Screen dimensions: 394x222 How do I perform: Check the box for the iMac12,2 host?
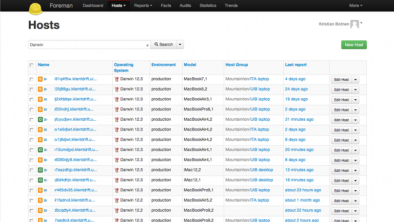click(31, 170)
